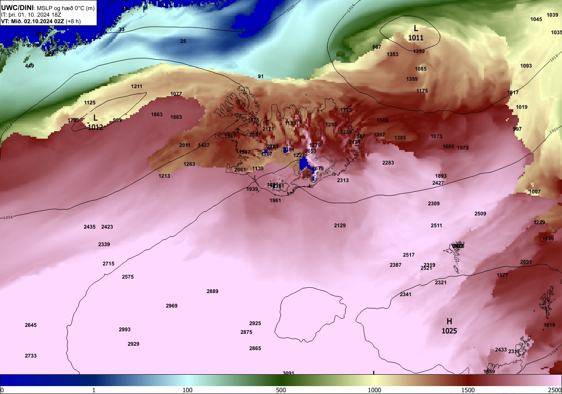Click the height value 2341
The image size is (562, 394).
pos(406,294)
